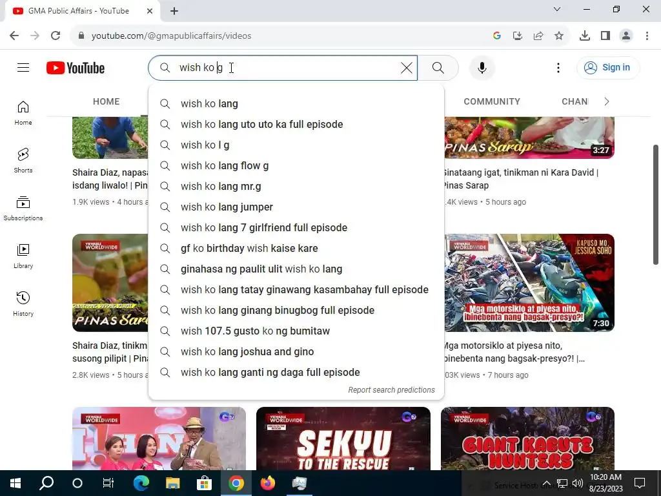Start voice search with the microphone icon
661x496 pixels.
[x=482, y=67]
